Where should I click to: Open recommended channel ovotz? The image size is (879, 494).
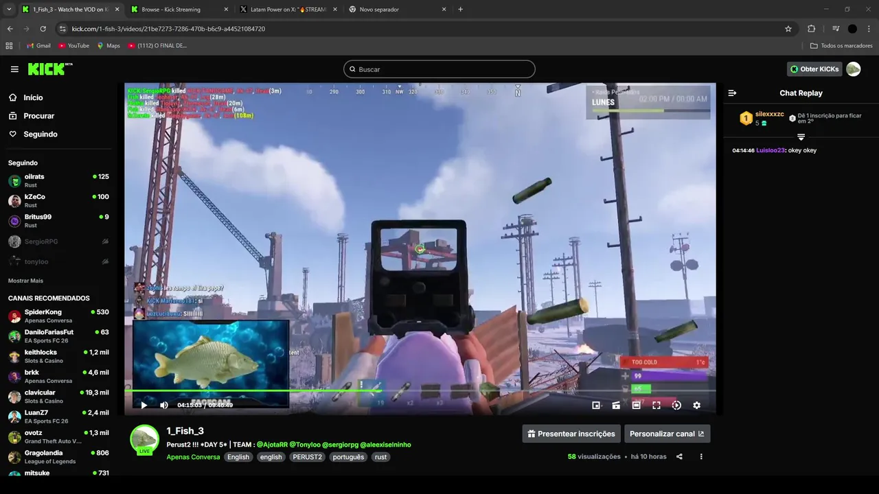point(58,437)
